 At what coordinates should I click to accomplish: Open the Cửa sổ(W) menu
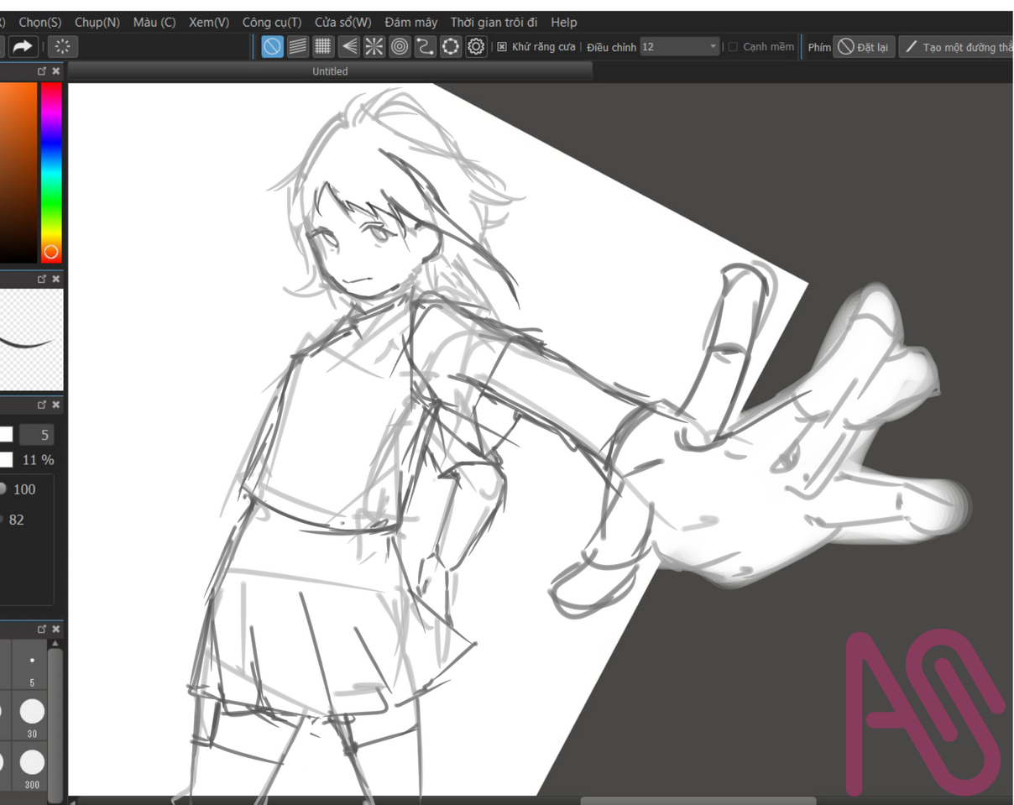tap(342, 22)
